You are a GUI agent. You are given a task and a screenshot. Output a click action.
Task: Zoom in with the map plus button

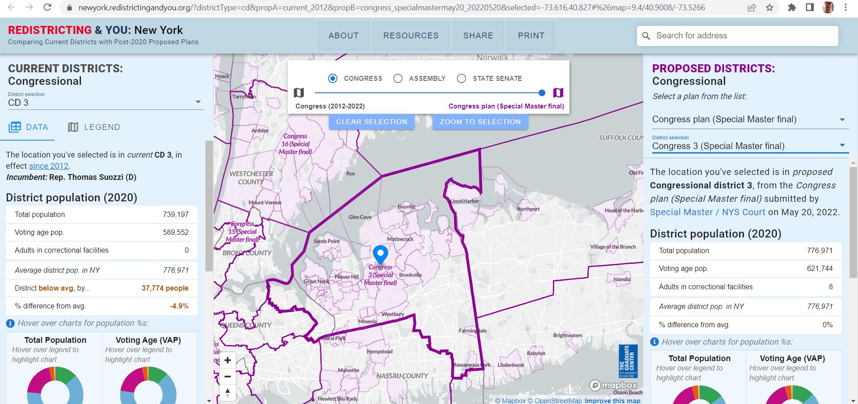pos(228,360)
